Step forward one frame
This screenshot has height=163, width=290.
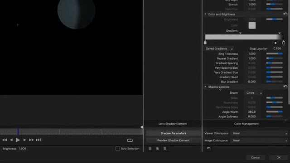pos(24,140)
